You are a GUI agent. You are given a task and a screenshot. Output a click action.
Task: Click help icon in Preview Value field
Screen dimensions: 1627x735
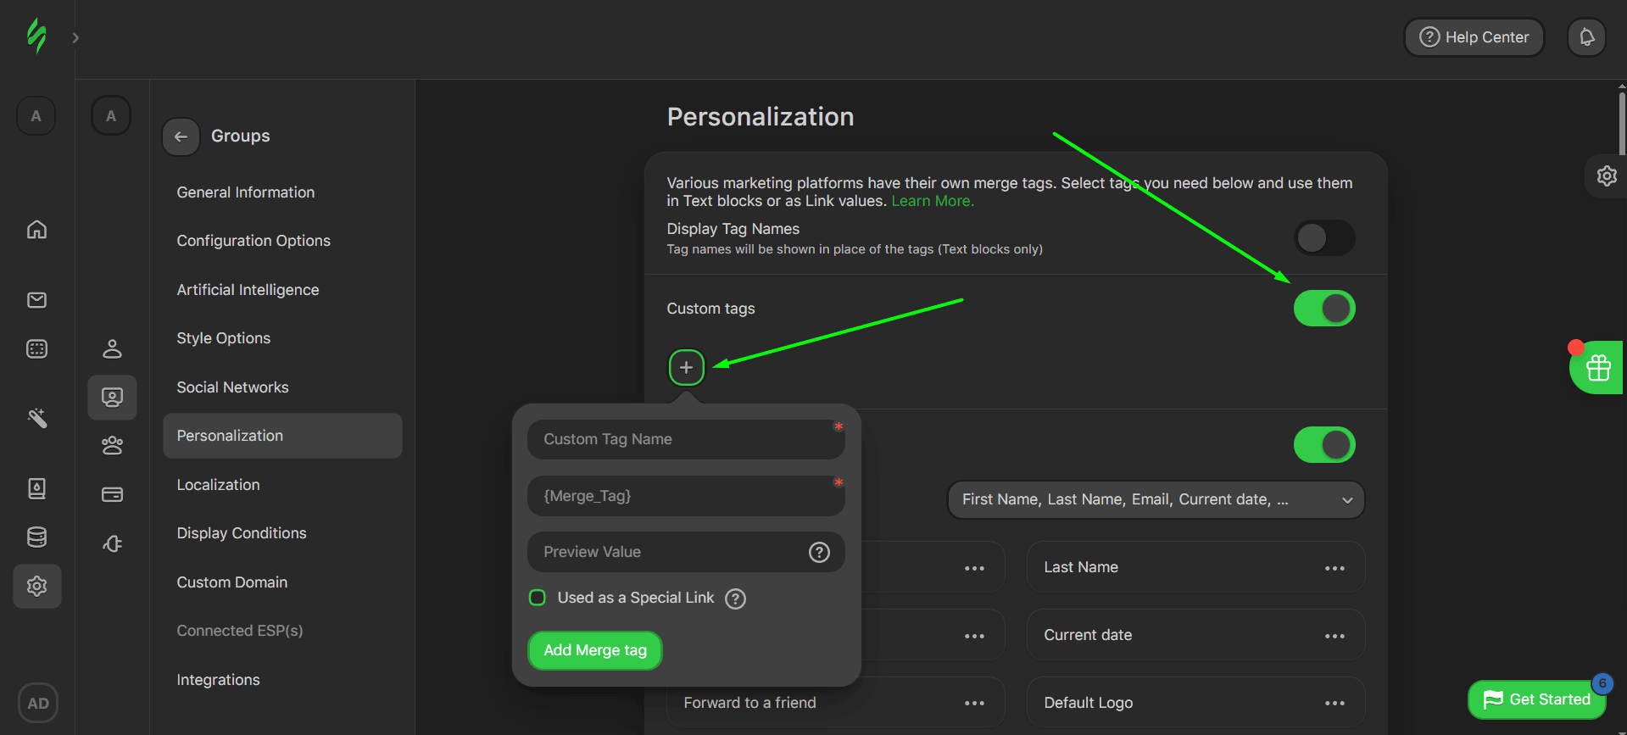point(819,553)
